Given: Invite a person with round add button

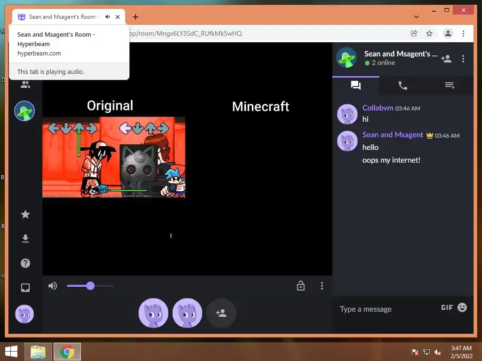Looking at the screenshot, I should point(221,313).
